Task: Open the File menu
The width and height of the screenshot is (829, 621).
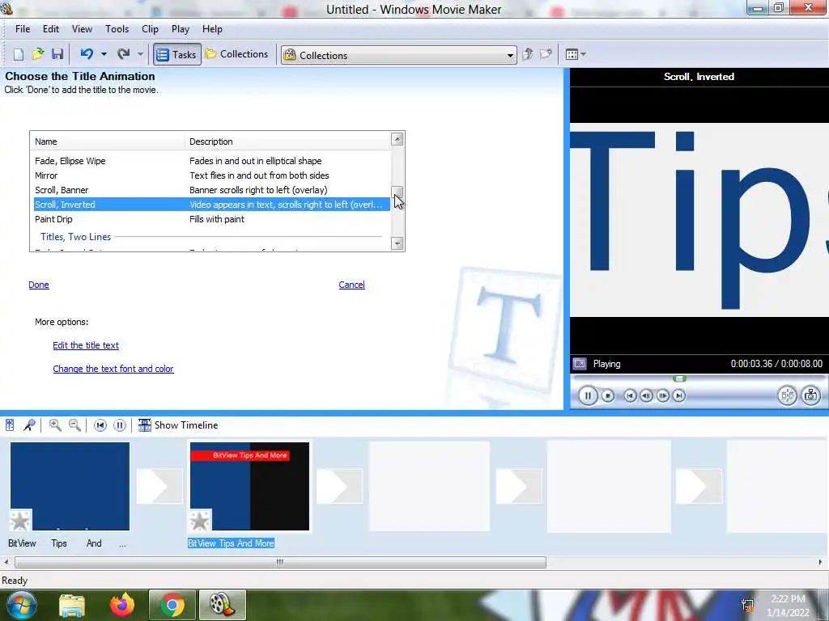Action: click(22, 29)
